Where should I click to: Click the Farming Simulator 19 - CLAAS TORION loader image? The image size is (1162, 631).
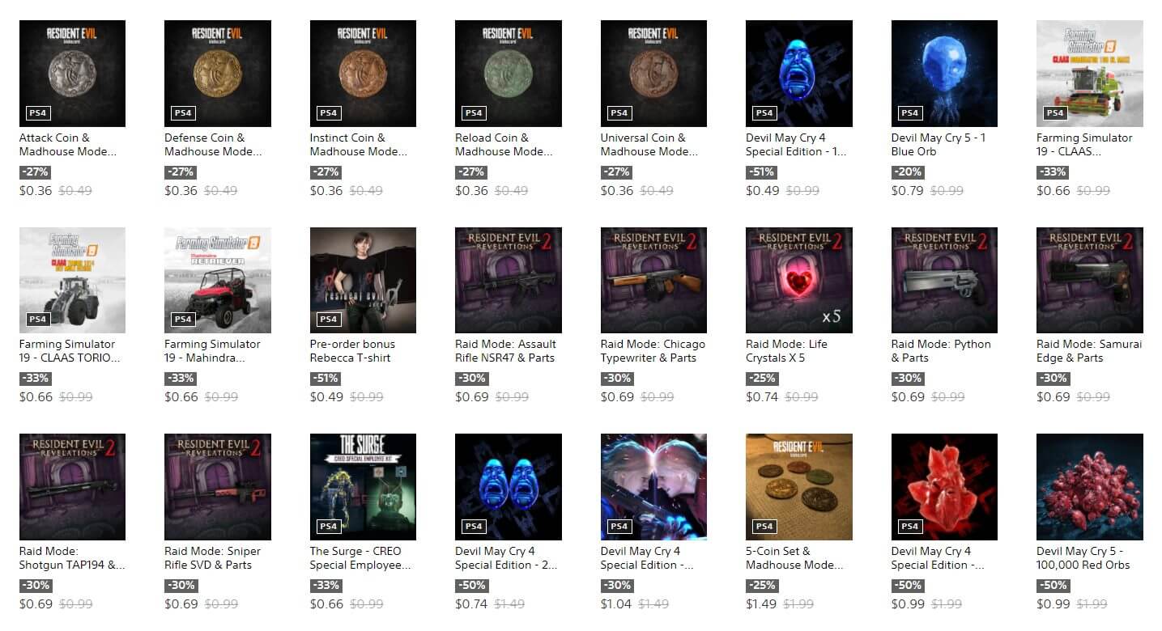[72, 280]
